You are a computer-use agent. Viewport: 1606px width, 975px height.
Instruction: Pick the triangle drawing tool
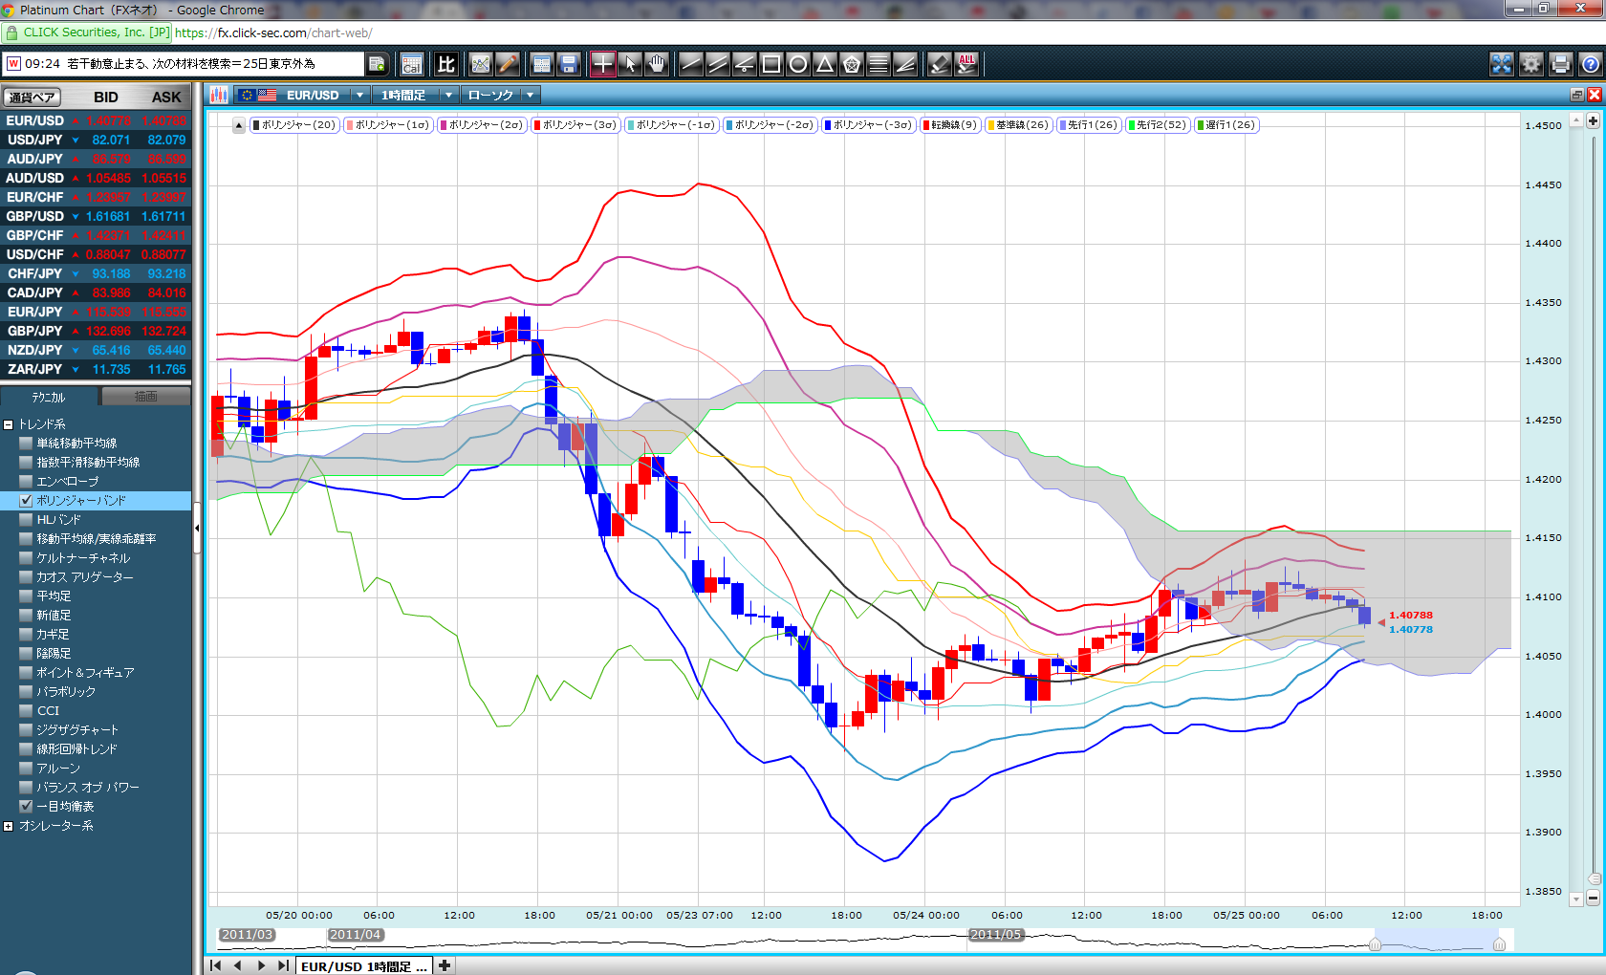[x=825, y=64]
